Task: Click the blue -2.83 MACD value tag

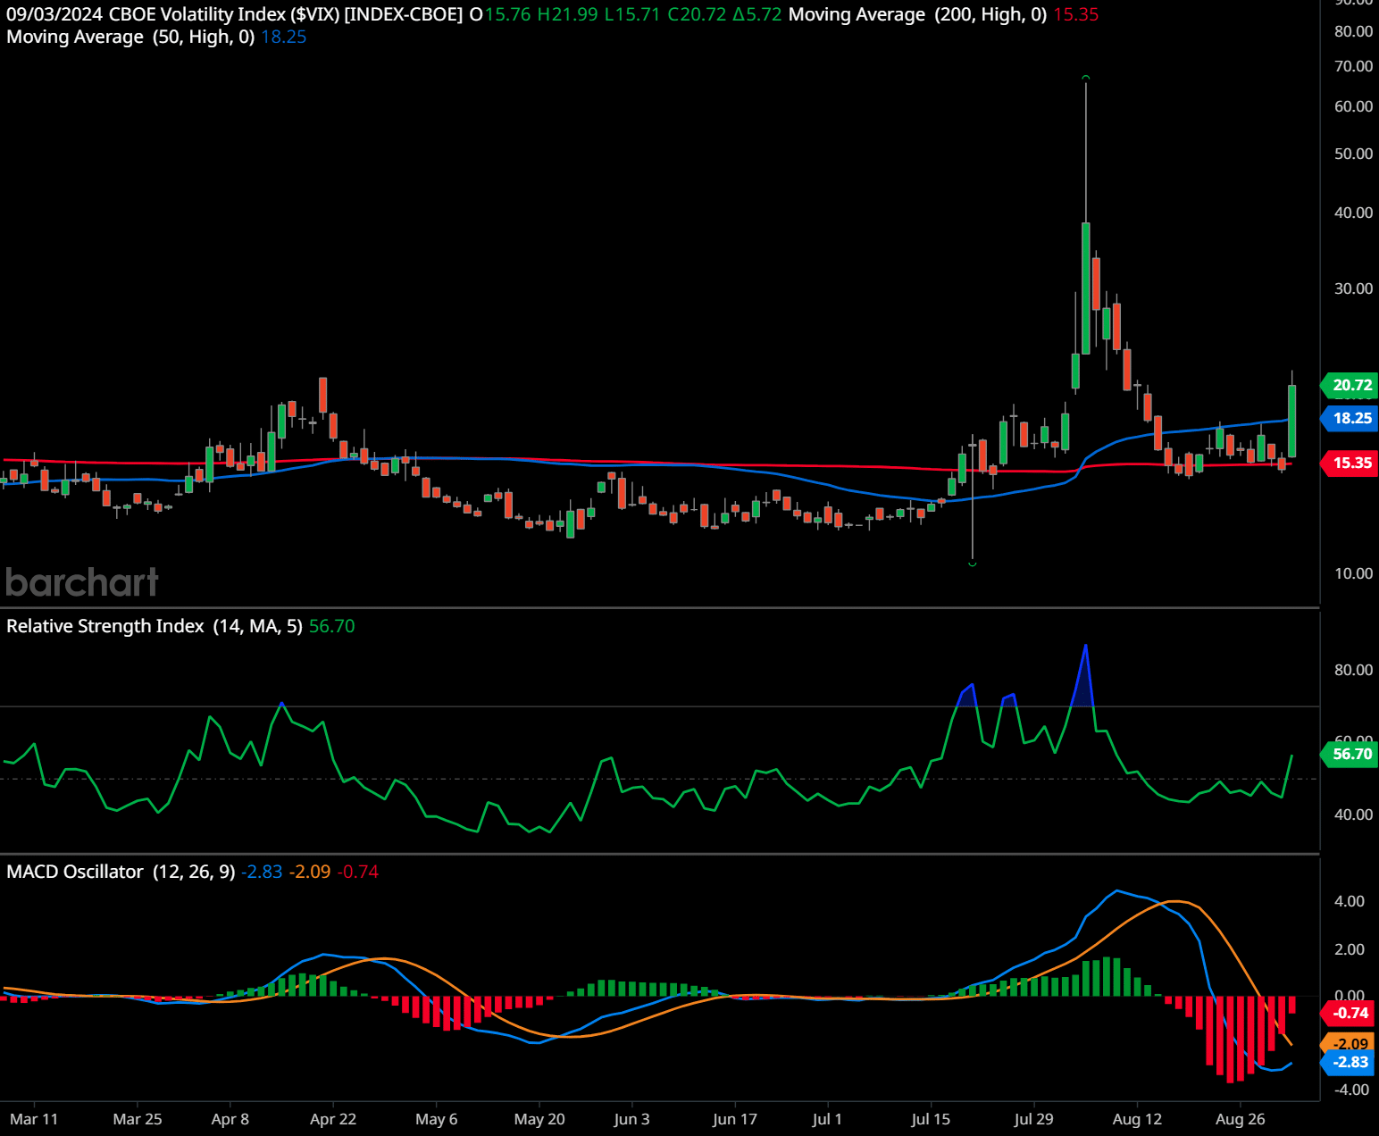Action: pos(1350,1062)
